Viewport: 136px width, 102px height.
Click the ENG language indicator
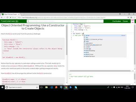[x=122, y=87]
